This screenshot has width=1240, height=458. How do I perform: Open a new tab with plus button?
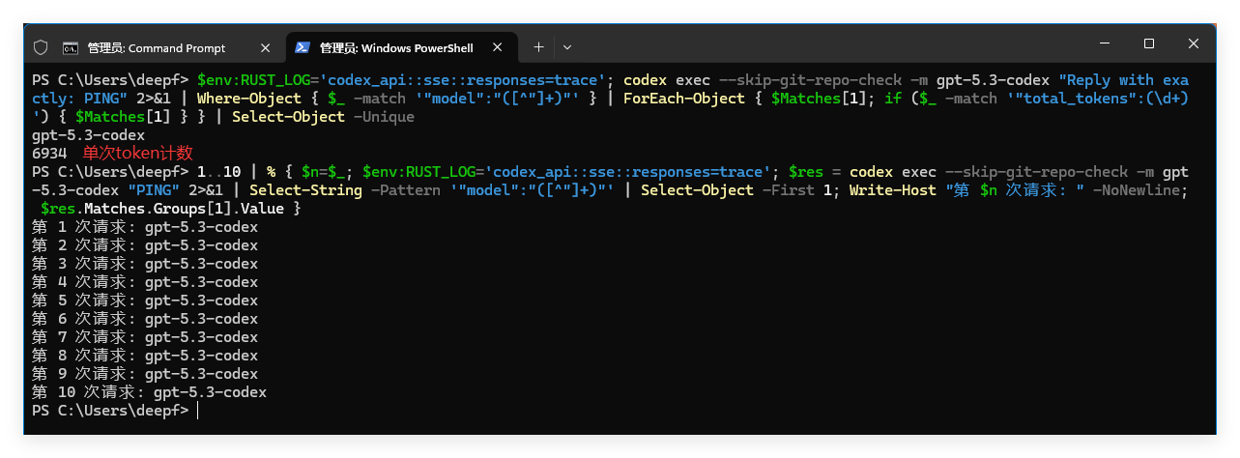pos(538,47)
